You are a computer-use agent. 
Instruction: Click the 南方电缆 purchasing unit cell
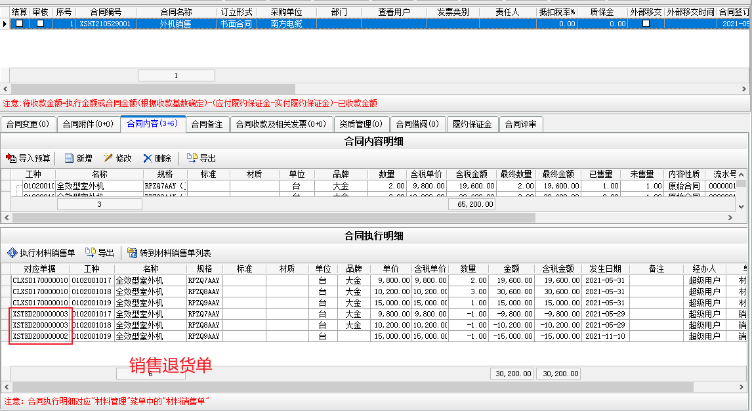pos(286,23)
